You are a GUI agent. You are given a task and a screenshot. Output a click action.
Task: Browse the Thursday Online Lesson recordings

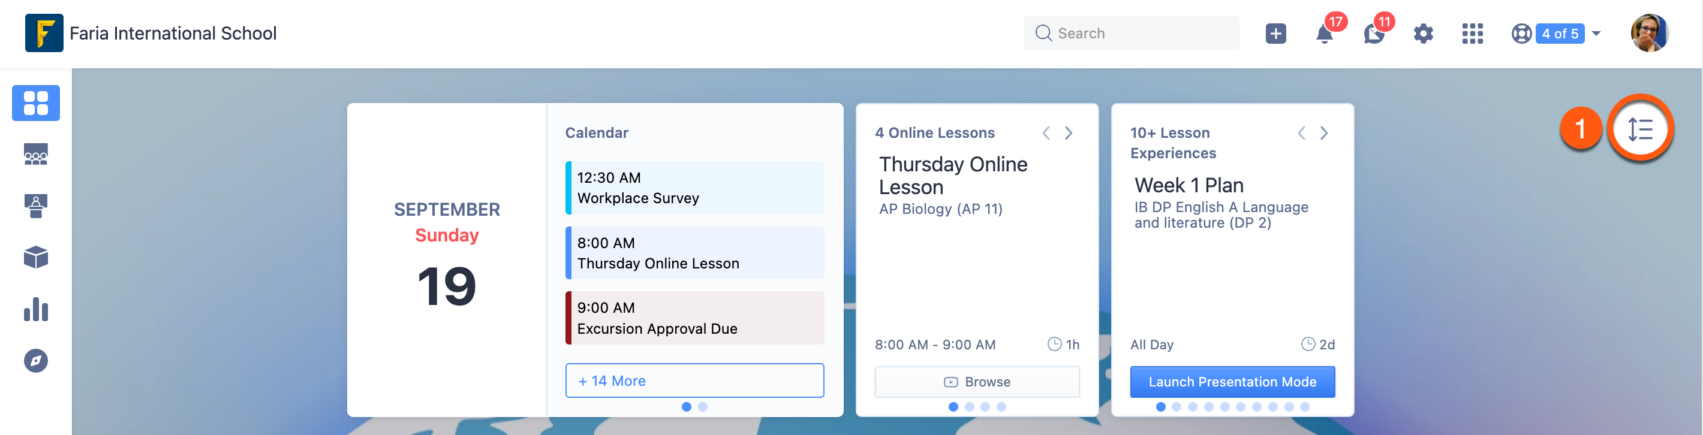(977, 382)
